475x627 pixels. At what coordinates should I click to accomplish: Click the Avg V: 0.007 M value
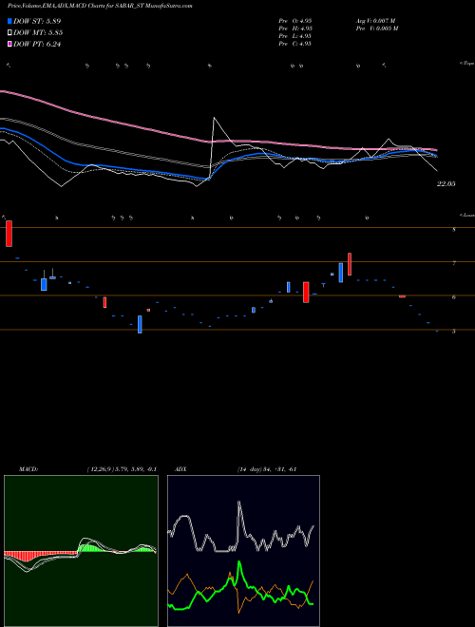point(376,21)
